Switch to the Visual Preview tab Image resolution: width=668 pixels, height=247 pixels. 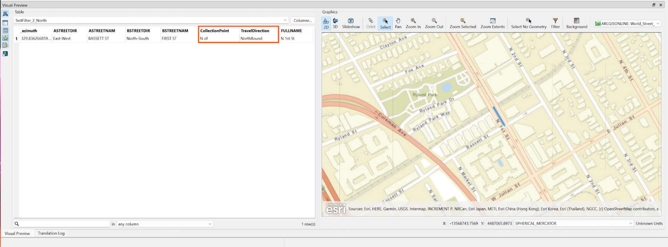[x=17, y=233]
